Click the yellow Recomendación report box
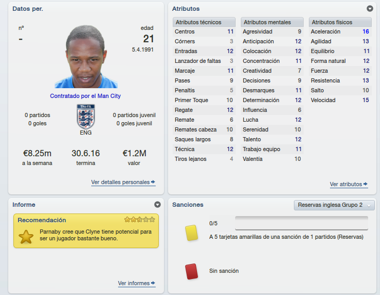This screenshot has width=380, height=295. (x=86, y=231)
